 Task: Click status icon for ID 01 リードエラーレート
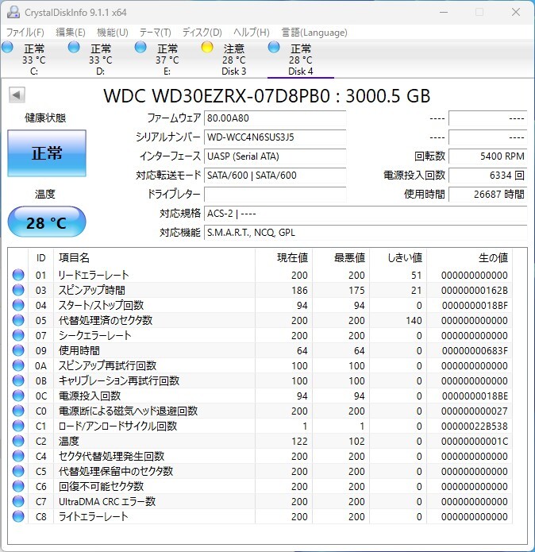pos(18,275)
